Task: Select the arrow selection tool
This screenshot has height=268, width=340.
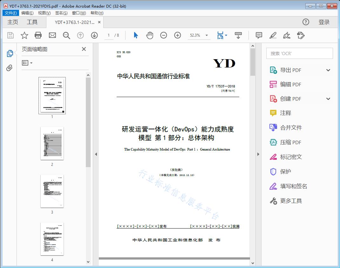Action: [x=135, y=35]
